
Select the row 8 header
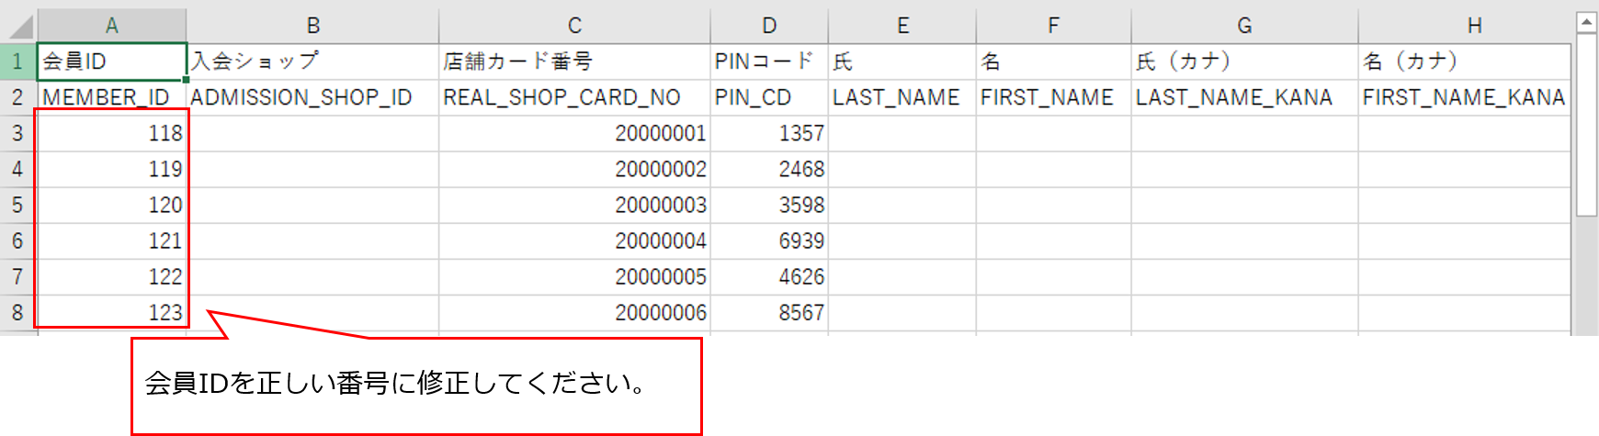coord(17,312)
